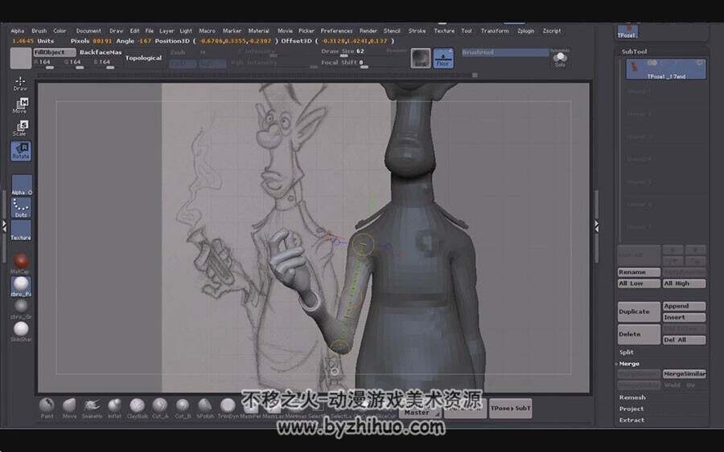Select the Draw mode icon
The image size is (724, 452).
(x=20, y=83)
